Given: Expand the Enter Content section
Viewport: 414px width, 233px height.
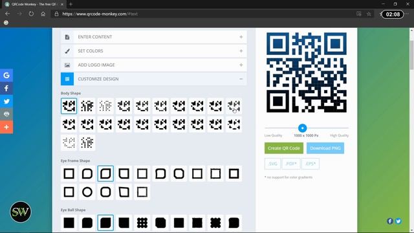Looking at the screenshot, I should coord(154,37).
